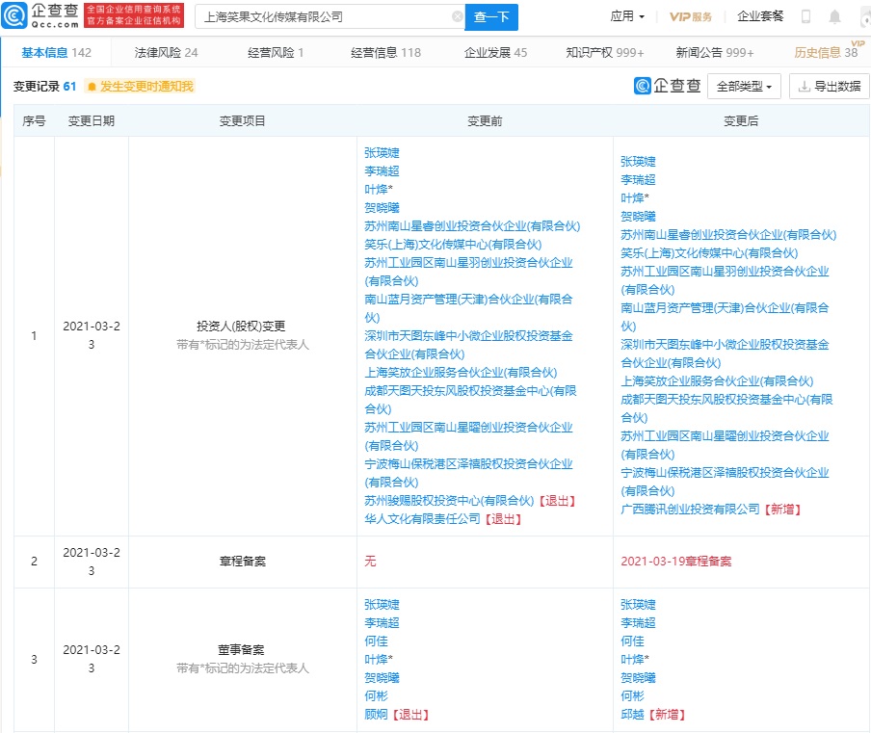The height and width of the screenshot is (733, 871).
Task: Open 成都天图天投东风 fund link in 变更前 column
Action: 470,400
